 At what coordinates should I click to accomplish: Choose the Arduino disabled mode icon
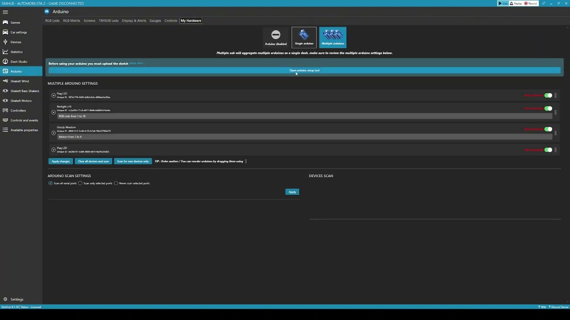click(x=276, y=37)
